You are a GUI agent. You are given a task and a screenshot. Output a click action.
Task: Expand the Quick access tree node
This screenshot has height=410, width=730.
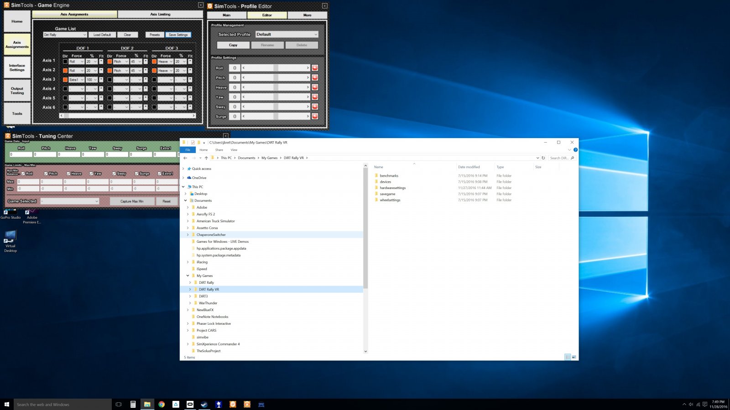(x=183, y=169)
